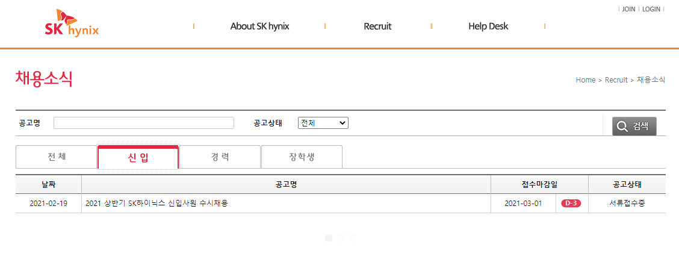Click the 검색 search button
679x271 pixels.
click(x=634, y=126)
